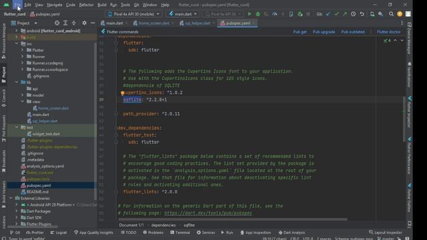Open the search everywhere magnifier
The width and height of the screenshot is (427, 240).
point(391,14)
